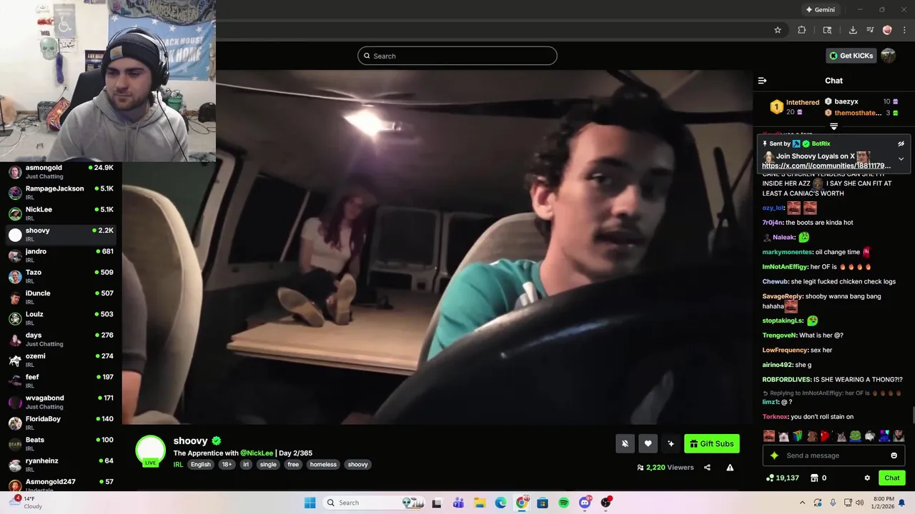Select the homeless tag
This screenshot has height=514, width=915.
pos(323,465)
